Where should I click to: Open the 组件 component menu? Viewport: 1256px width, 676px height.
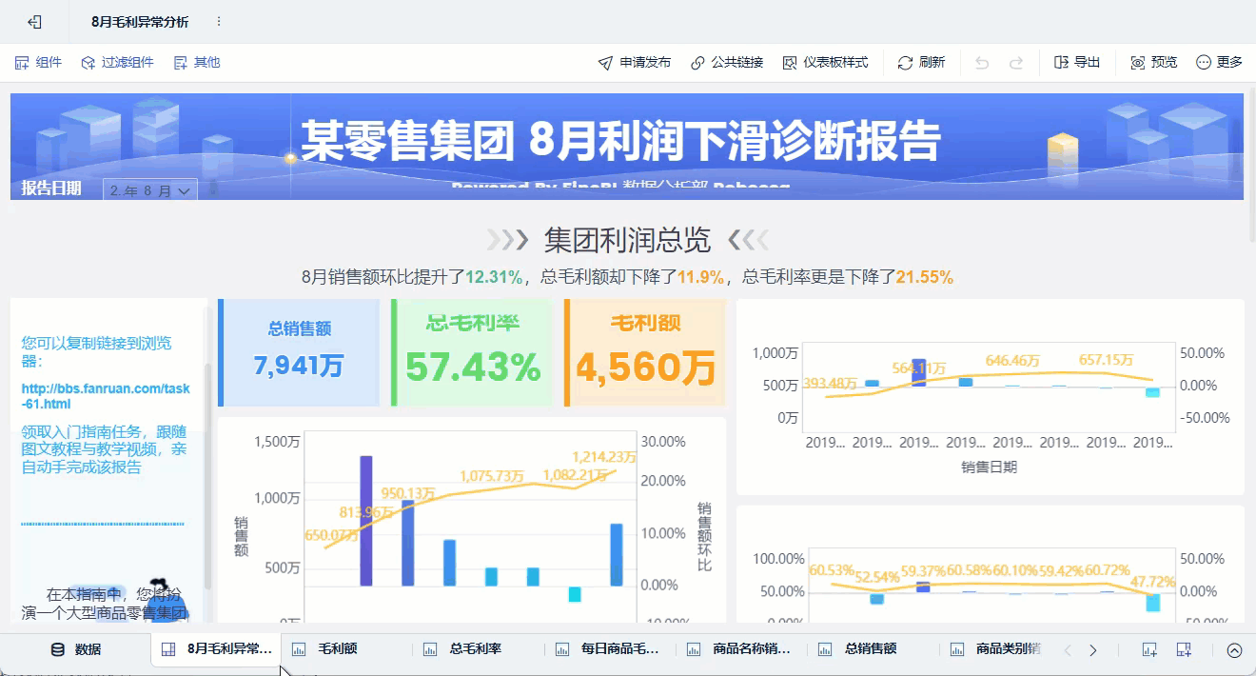tap(39, 62)
